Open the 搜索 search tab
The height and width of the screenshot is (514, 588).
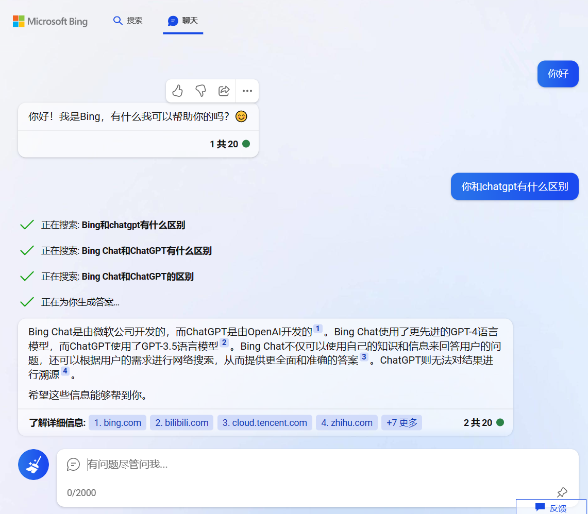(x=128, y=21)
